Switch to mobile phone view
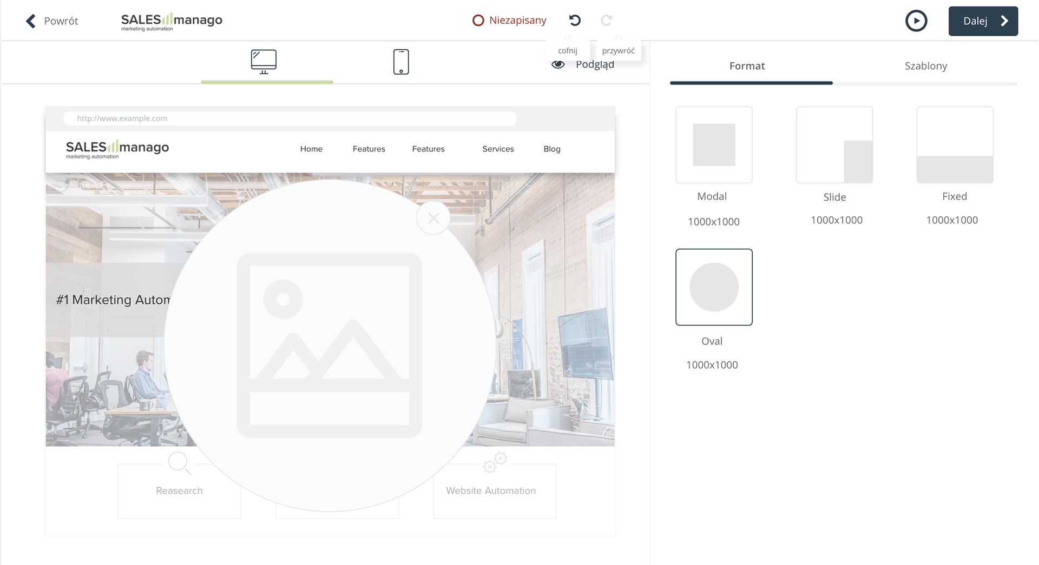 coord(401,62)
